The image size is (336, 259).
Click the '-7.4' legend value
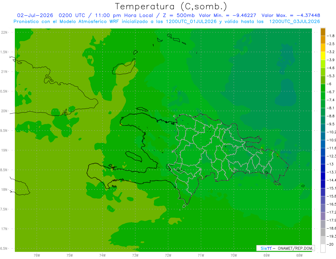[x=331, y=100]
